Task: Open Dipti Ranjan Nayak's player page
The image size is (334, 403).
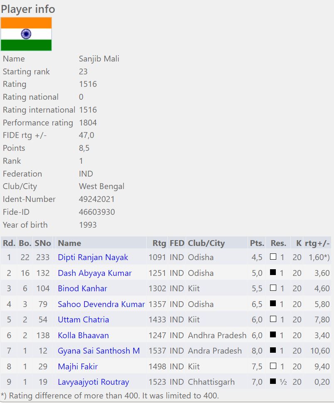Action: coord(93,258)
